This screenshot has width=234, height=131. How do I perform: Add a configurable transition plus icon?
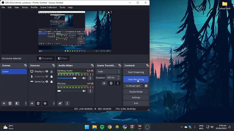pyautogui.click(x=104, y=83)
